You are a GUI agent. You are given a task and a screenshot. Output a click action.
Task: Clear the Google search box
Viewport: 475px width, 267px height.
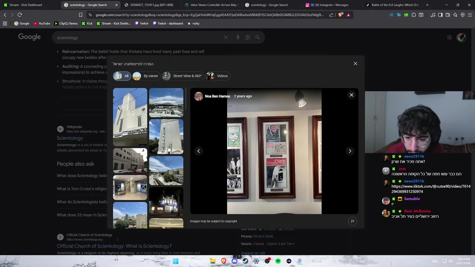coord(226,37)
